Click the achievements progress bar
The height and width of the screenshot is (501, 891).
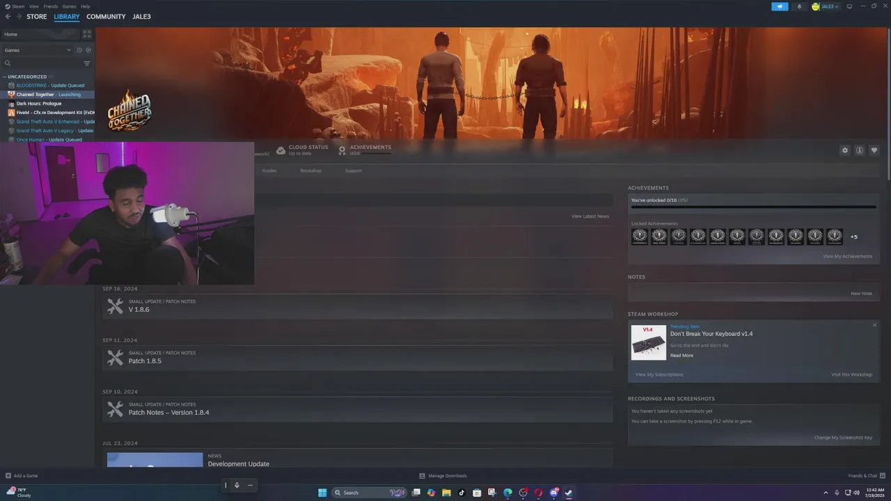point(754,207)
